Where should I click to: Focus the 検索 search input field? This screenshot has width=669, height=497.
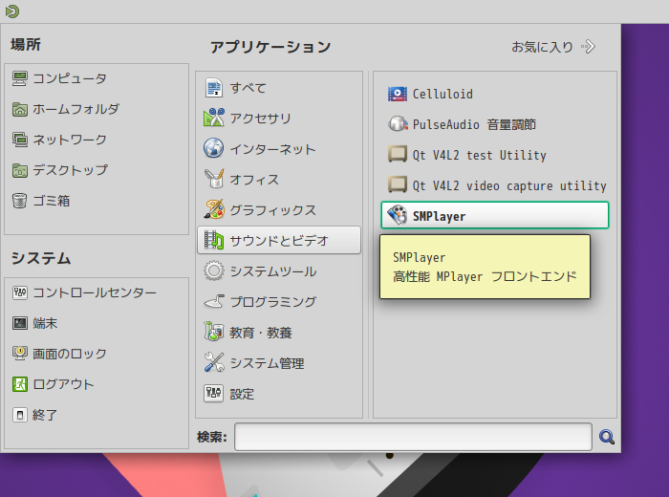413,437
